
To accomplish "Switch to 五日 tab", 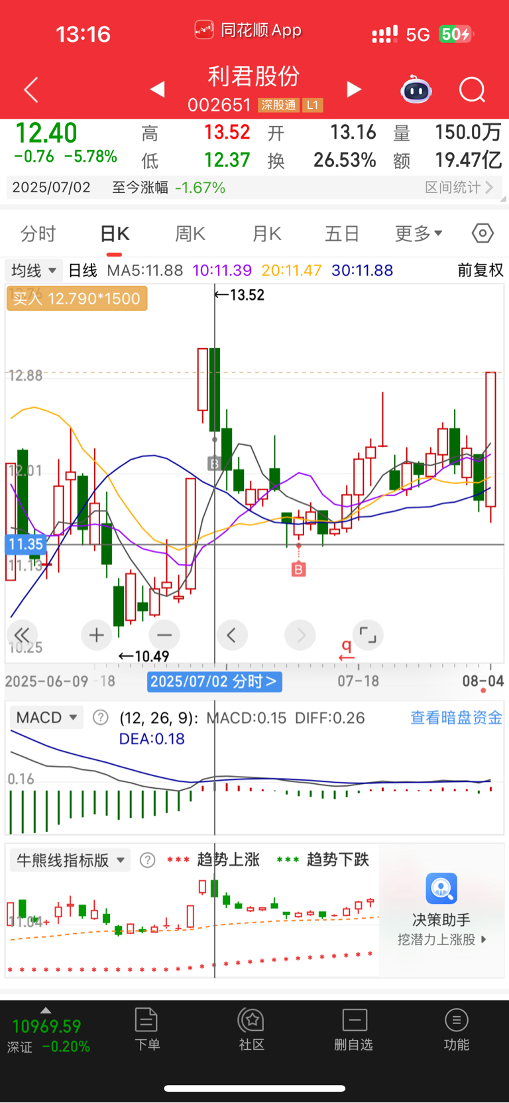I will [342, 233].
